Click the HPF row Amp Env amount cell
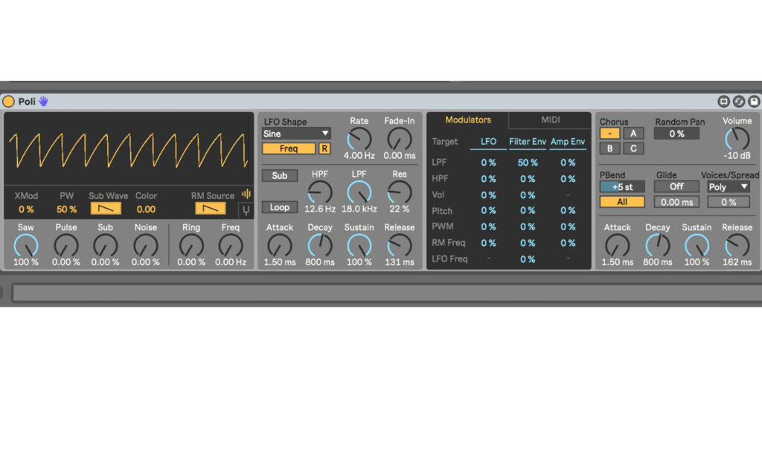The width and height of the screenshot is (762, 456). tap(568, 178)
